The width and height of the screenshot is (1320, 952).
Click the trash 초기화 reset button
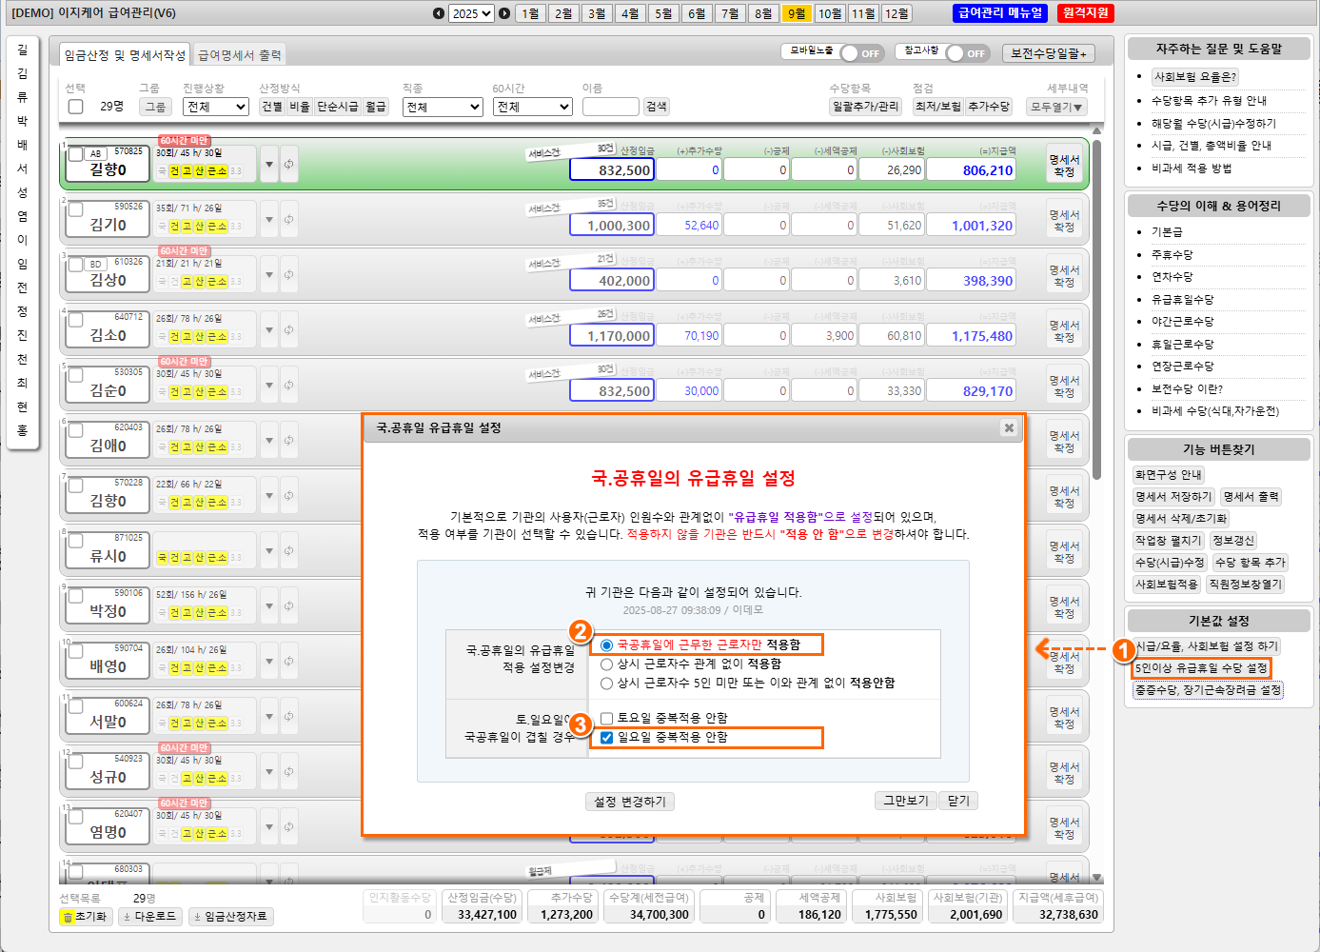[x=86, y=917]
